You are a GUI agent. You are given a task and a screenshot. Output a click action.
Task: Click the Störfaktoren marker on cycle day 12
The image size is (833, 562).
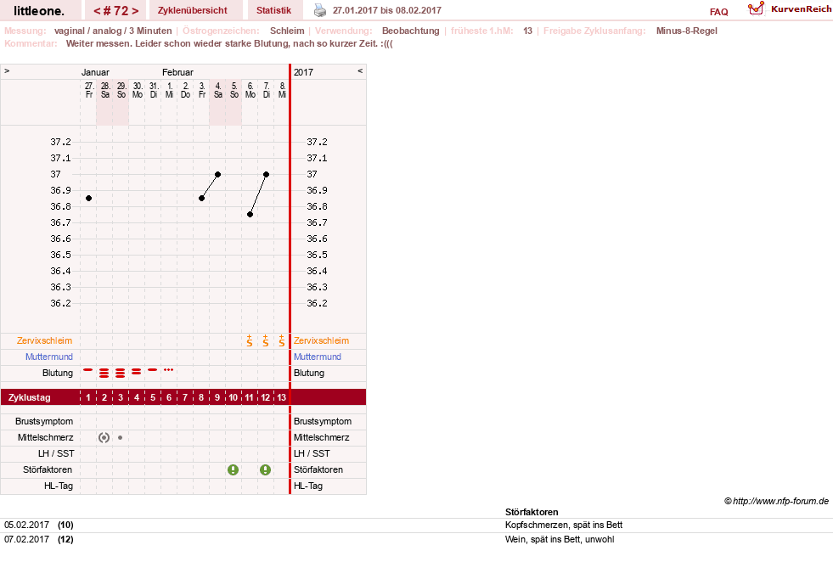pos(265,469)
